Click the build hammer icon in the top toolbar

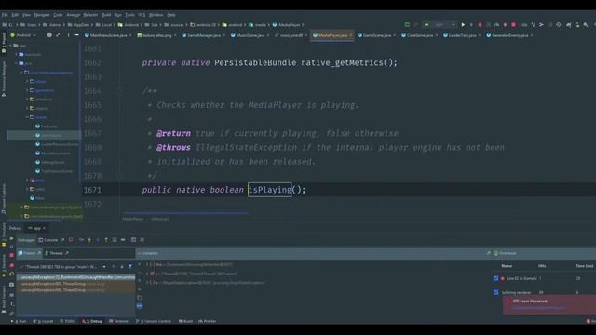pyautogui.click(x=415, y=25)
